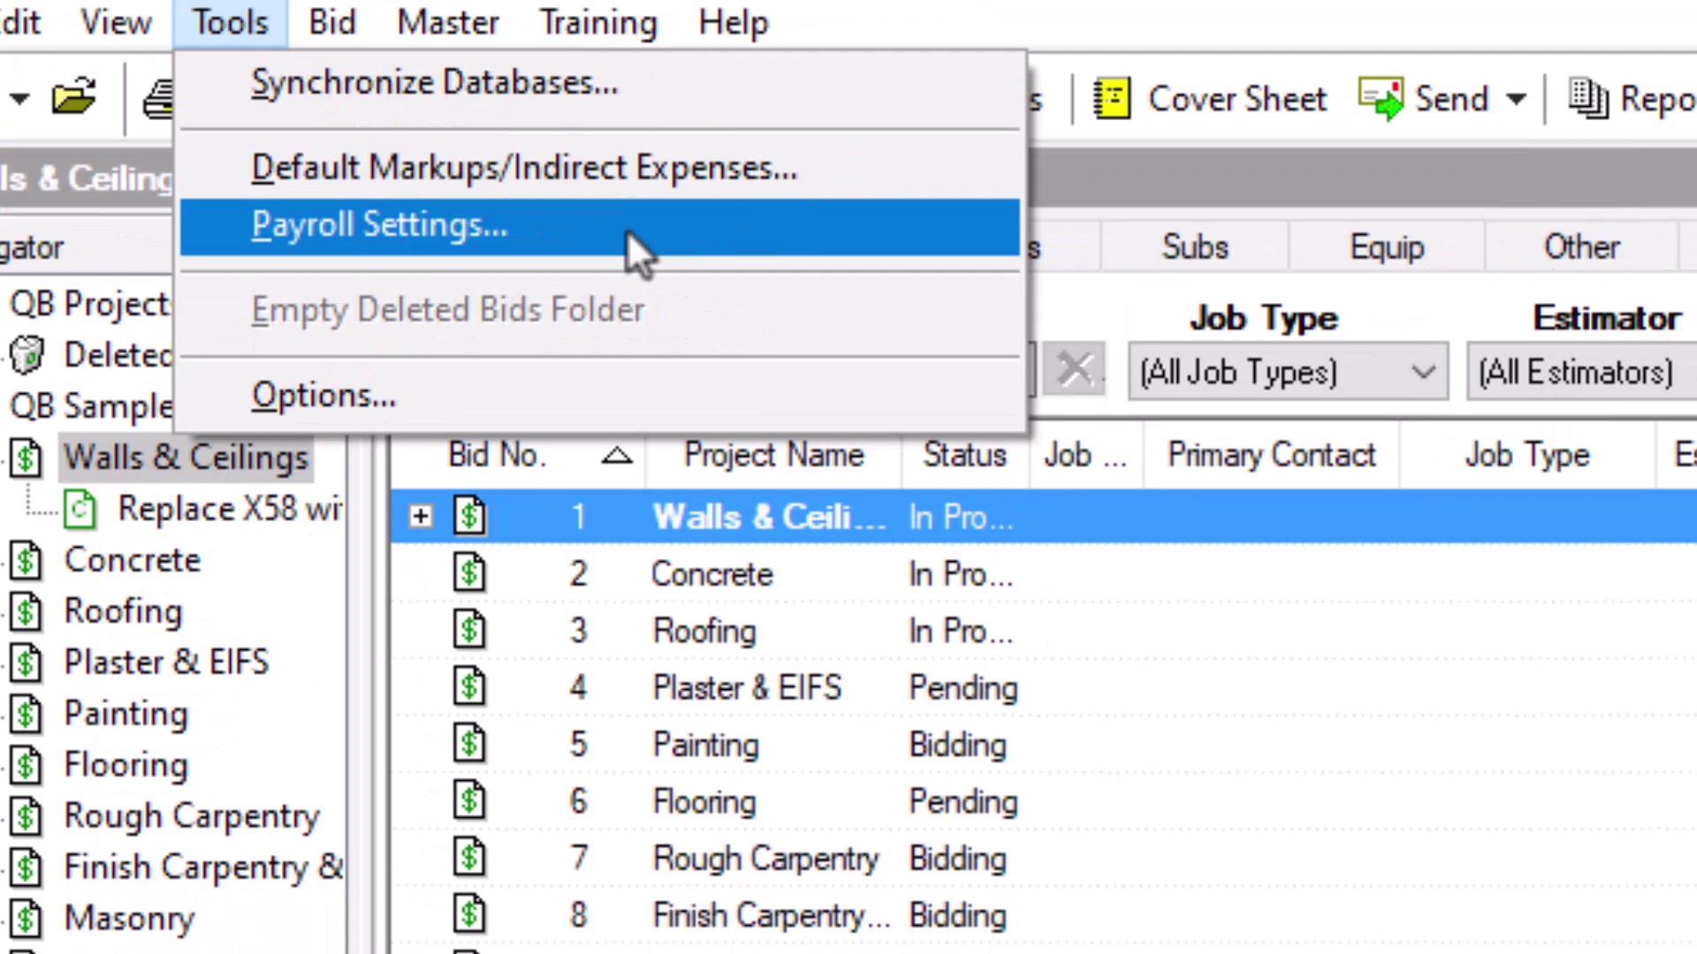This screenshot has width=1697, height=954.
Task: Click the gray X clear filter button
Action: [1074, 370]
